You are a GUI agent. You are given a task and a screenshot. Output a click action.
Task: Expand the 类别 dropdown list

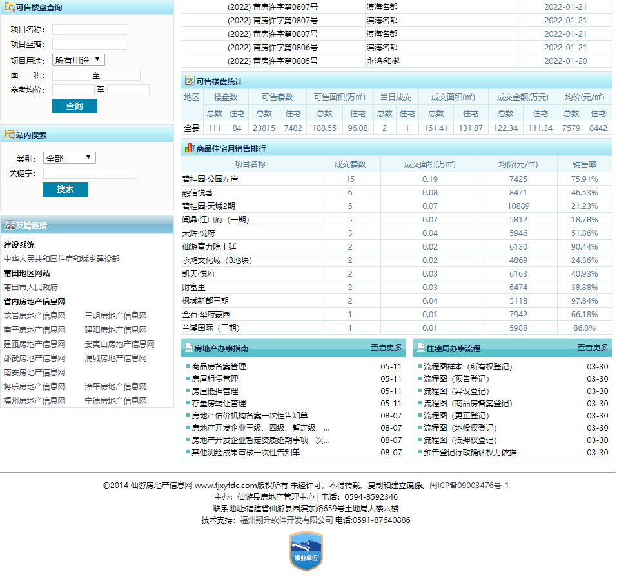pyautogui.click(x=70, y=158)
